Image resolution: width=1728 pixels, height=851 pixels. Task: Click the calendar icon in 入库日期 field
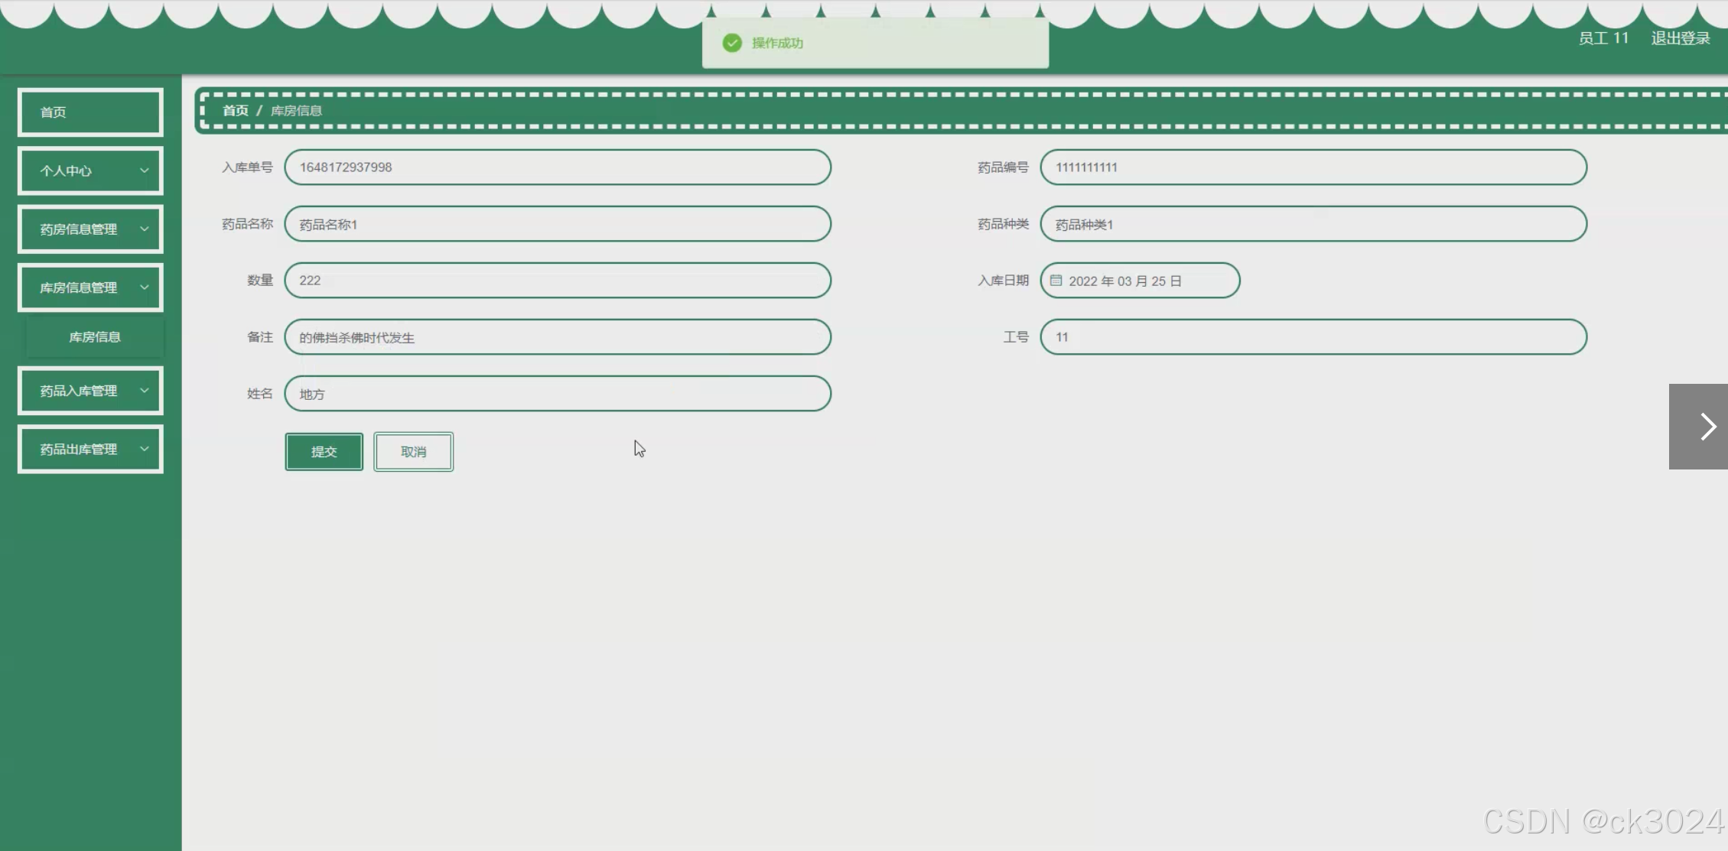1056,281
